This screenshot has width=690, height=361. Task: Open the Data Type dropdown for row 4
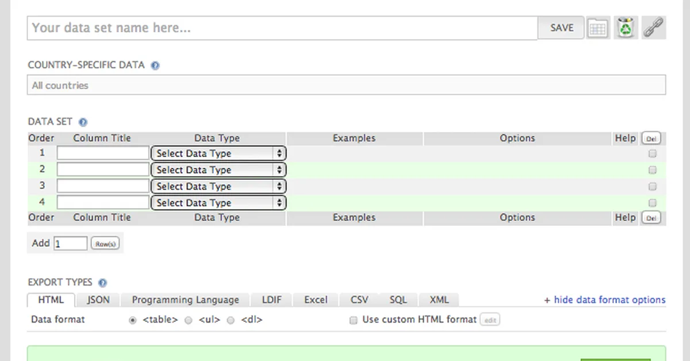pos(217,202)
